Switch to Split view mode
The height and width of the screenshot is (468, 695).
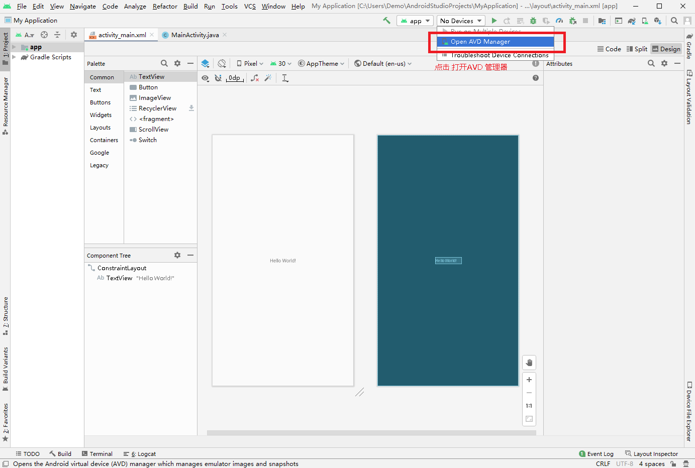[637, 49]
